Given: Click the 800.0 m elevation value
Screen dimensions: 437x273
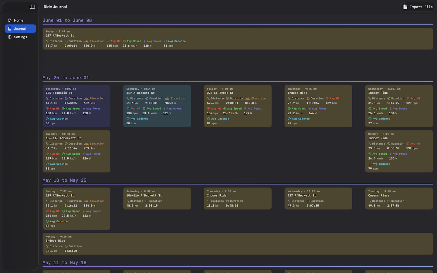Looking at the screenshot, I should pyautogui.click(x=90, y=46).
